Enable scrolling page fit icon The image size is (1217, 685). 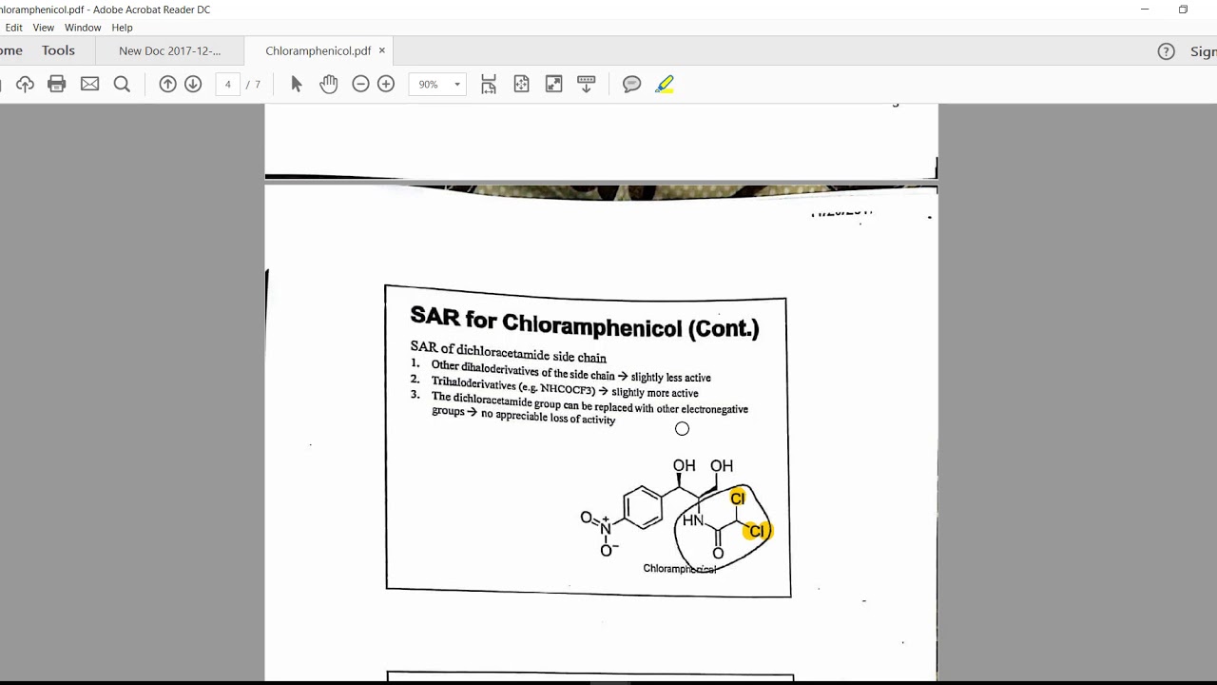[489, 84]
